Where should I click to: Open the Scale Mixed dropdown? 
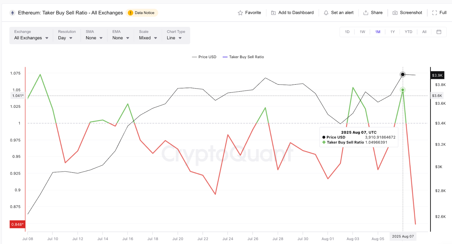pos(148,38)
